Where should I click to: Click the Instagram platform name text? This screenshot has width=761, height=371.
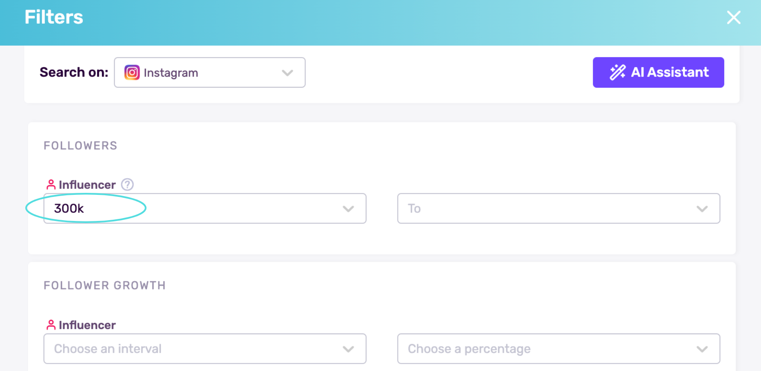(171, 73)
